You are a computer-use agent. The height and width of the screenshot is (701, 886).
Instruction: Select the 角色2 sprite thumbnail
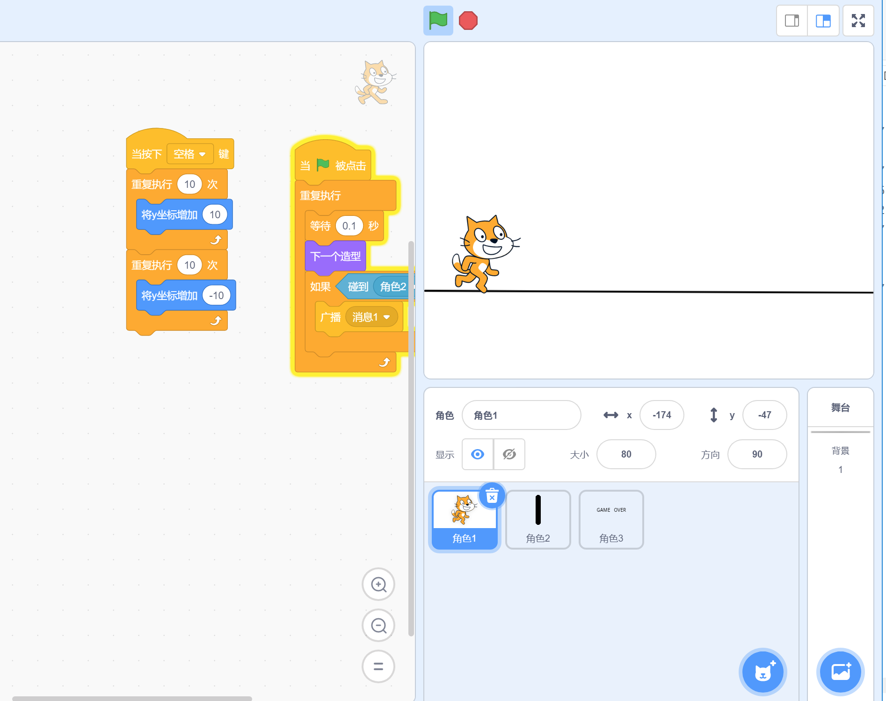538,519
